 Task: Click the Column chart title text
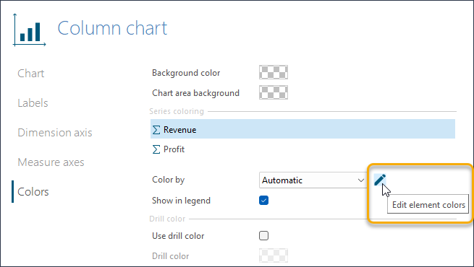click(x=112, y=28)
